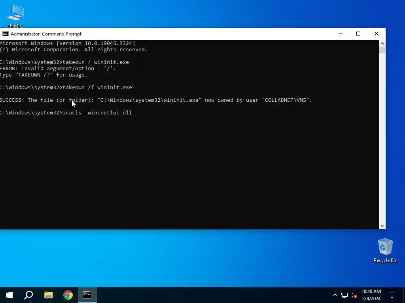This screenshot has height=303, width=405.
Task: Click the Microsoft Windows version line
Action: pyautogui.click(x=67, y=43)
